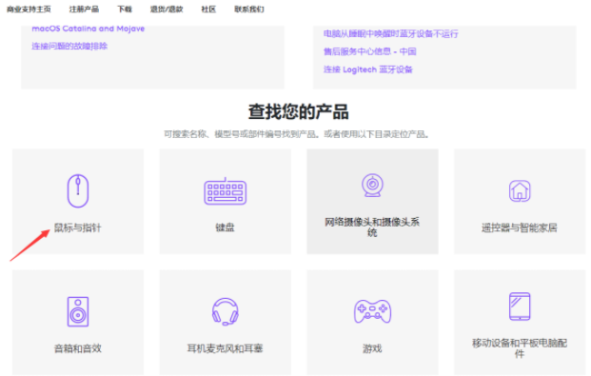Select the 键盘 category label
The image size is (591, 376).
click(x=225, y=228)
